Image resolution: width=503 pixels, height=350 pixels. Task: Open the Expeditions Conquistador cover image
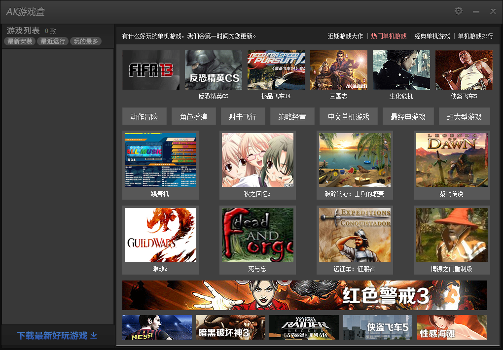pos(355,235)
